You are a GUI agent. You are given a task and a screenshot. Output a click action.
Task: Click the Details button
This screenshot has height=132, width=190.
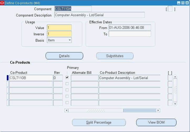[x=64, y=56]
